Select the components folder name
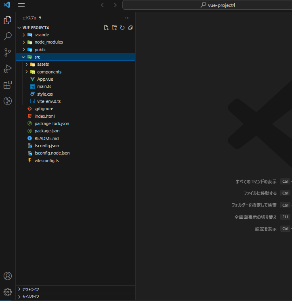The height and width of the screenshot is (301, 292). coord(49,72)
